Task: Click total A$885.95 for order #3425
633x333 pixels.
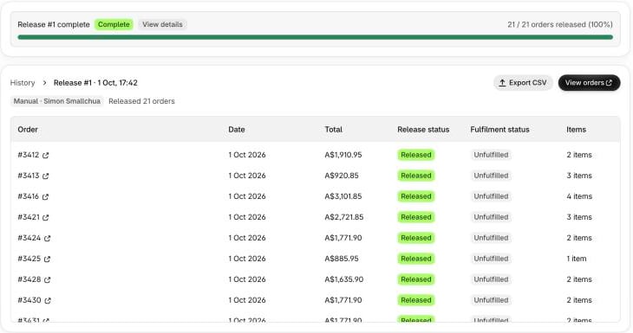Action: (x=342, y=259)
